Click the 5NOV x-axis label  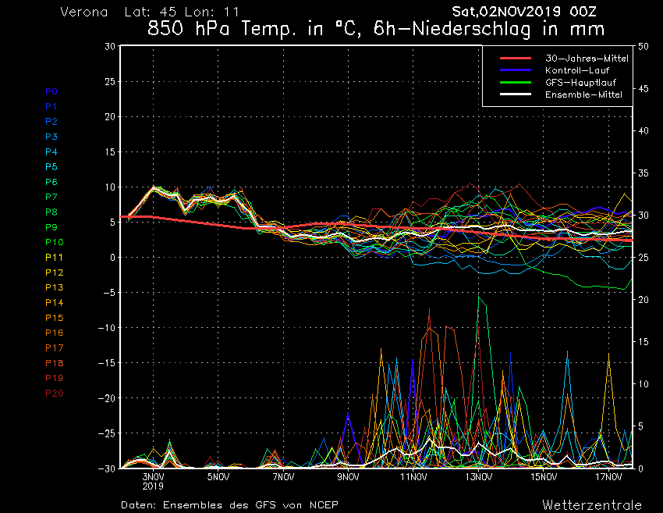[x=218, y=477]
